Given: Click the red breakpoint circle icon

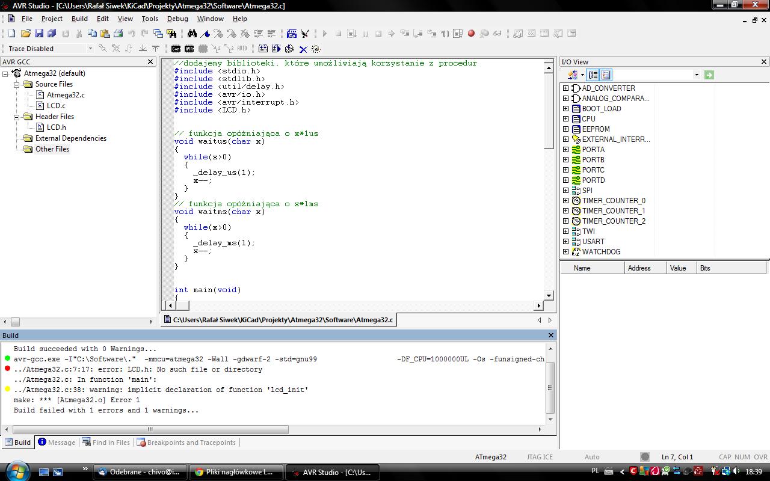Looking at the screenshot, I should point(471,34).
